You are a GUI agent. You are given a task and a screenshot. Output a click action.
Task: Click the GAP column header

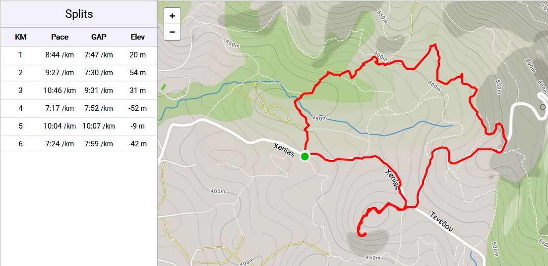click(99, 37)
